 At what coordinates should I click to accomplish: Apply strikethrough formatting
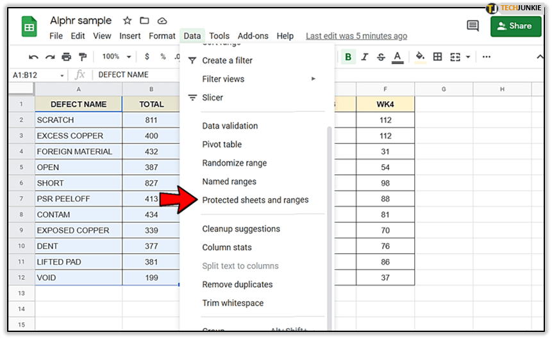pos(380,57)
